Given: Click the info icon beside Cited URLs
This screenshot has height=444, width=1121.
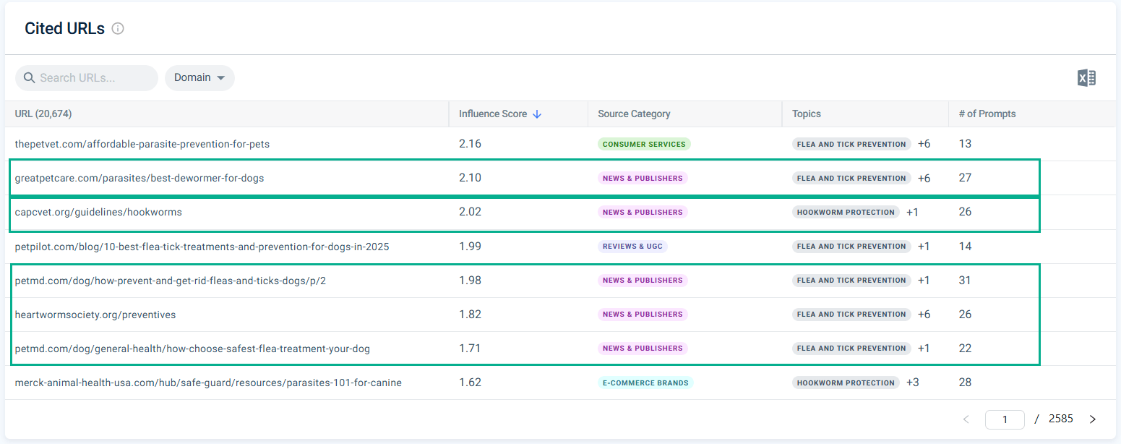Looking at the screenshot, I should 118,29.
